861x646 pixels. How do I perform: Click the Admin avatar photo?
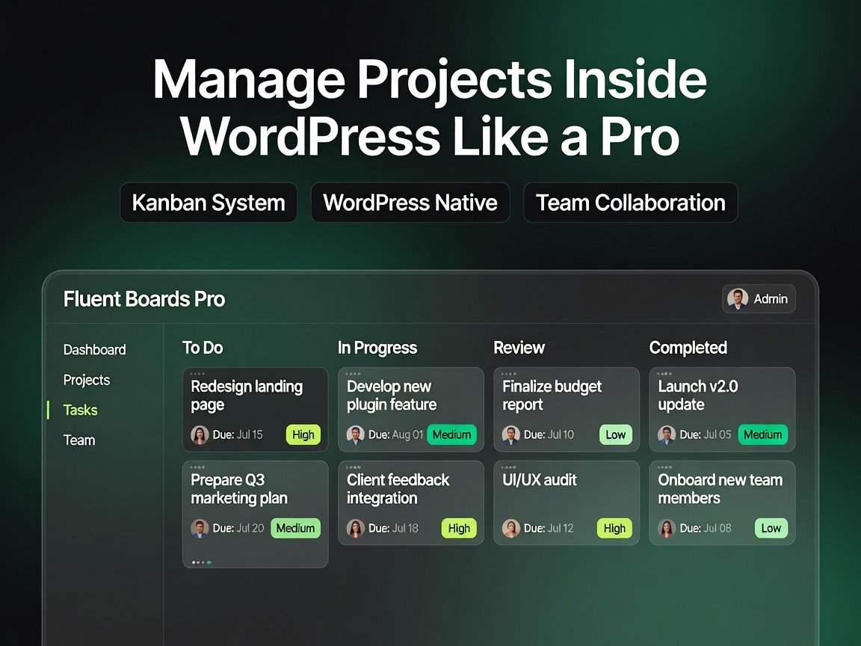point(738,299)
